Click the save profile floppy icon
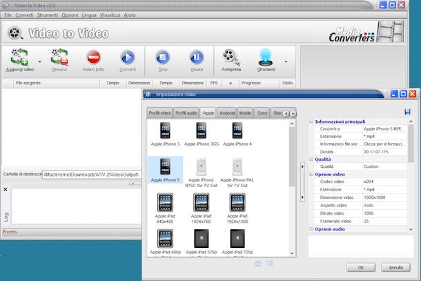 click(407, 112)
